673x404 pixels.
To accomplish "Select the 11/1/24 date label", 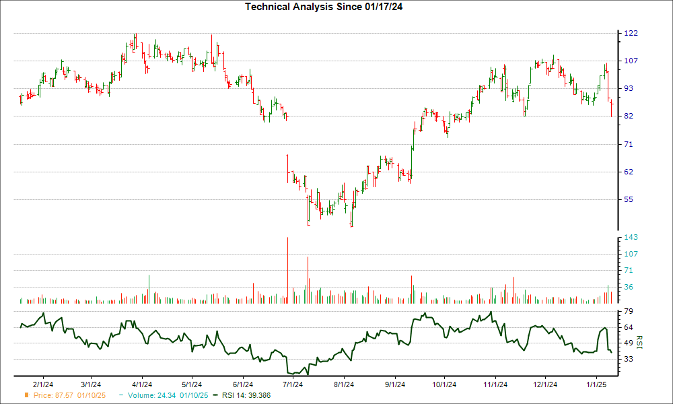I will coord(495,384).
